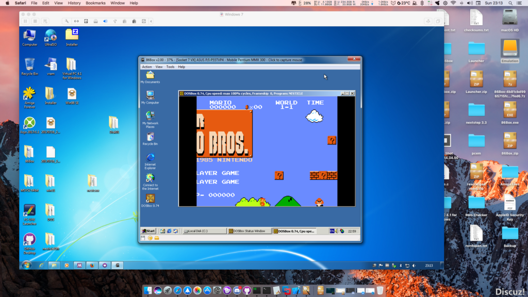528x297 pixels.
Task: Stop the virtual machine with stop button
Action: point(35,21)
